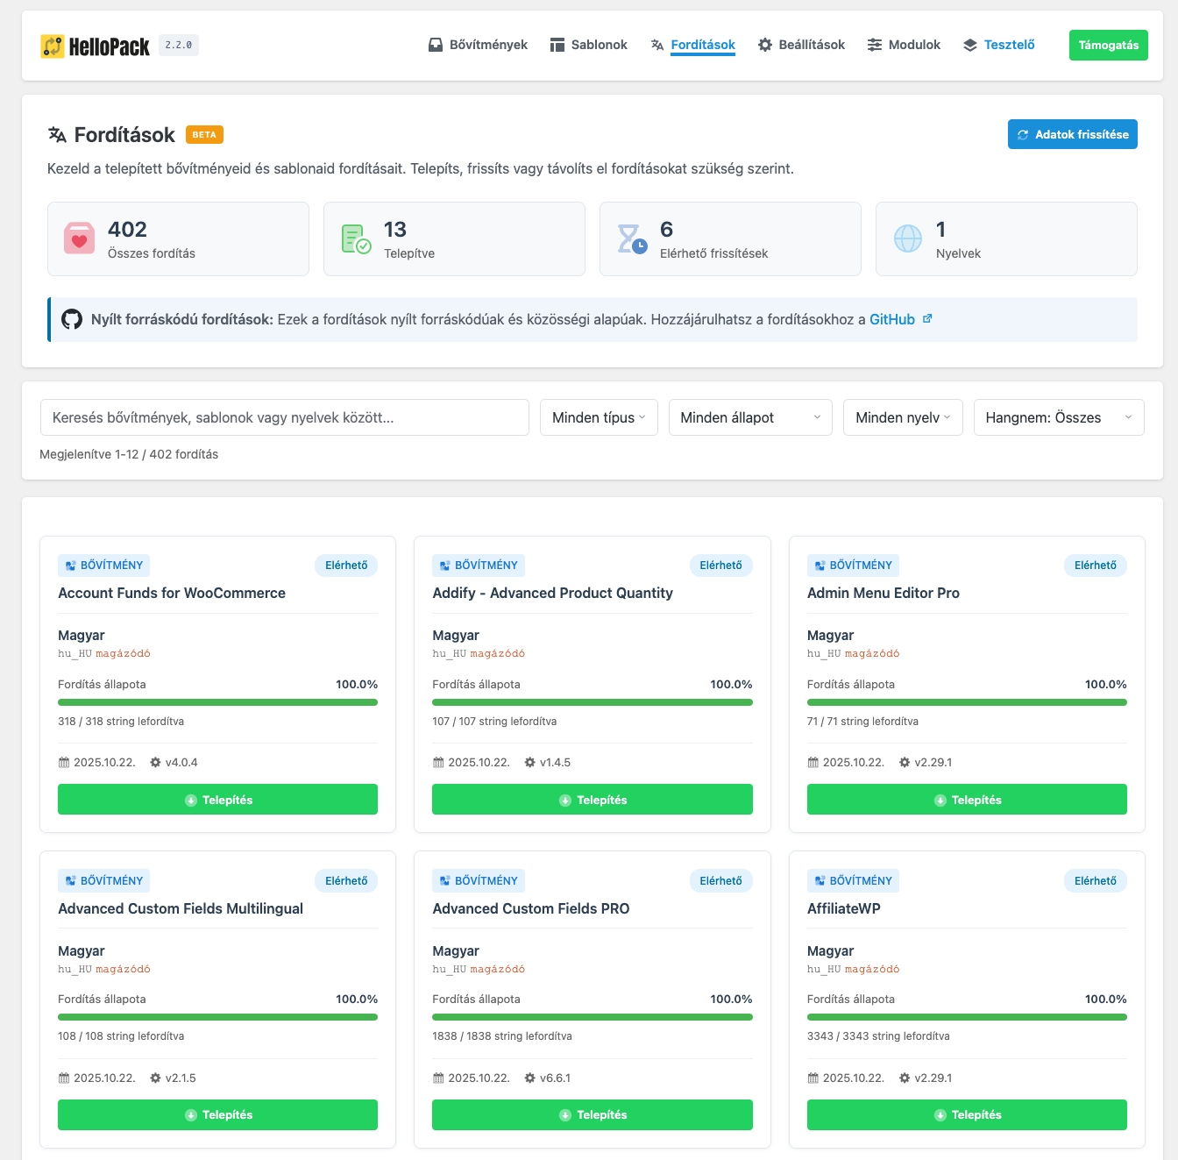The height and width of the screenshot is (1160, 1178).
Task: Focus the translation search input field
Action: (x=285, y=417)
